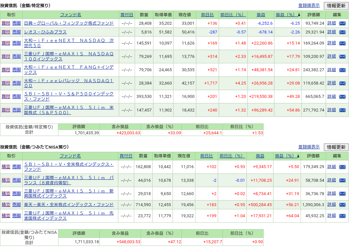Click mail icon for 日興グローバル・フィンテック株式ファンド row
This screenshot has height=251, width=351.
point(342,23)
